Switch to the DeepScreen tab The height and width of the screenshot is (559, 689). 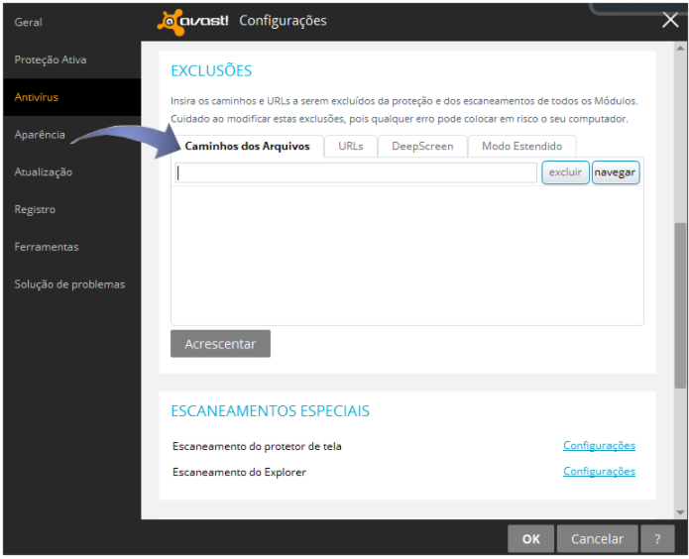(x=422, y=147)
